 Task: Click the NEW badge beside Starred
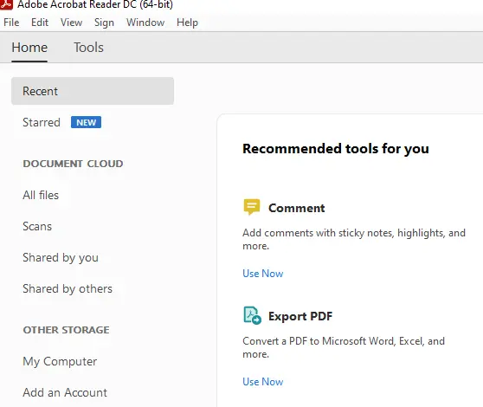86,122
